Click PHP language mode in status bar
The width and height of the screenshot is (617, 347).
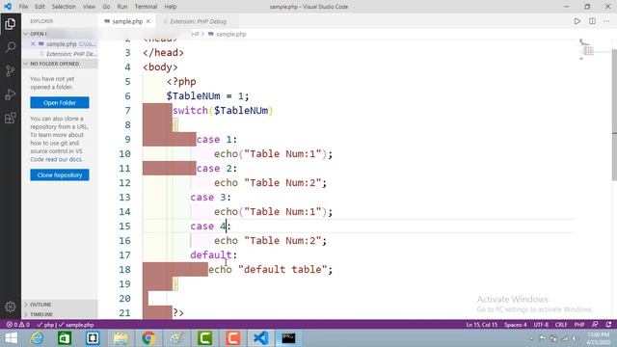579,325
